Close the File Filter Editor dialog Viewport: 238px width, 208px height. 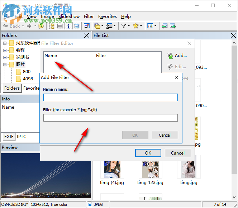point(189,43)
